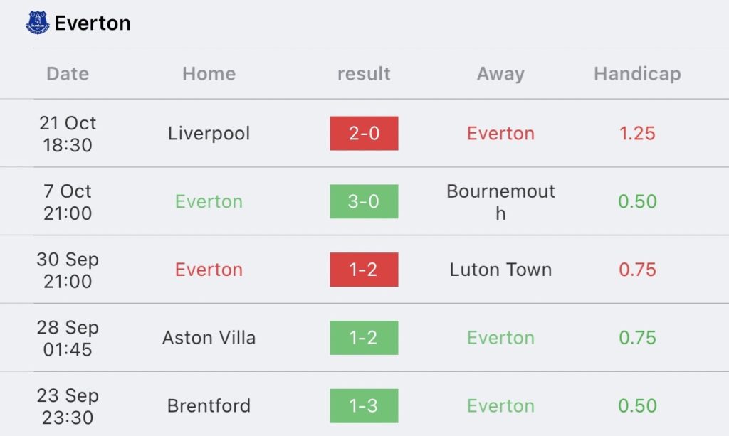The image size is (729, 436).
Task: Select the Bournemouth away team name
Action: [500, 201]
